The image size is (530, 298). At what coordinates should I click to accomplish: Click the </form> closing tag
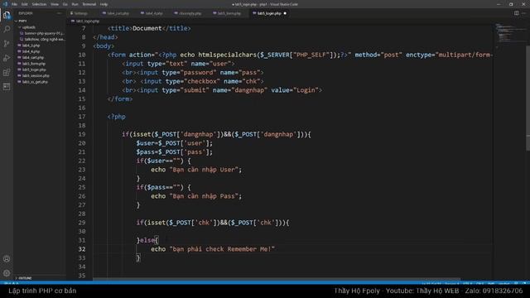click(x=119, y=99)
